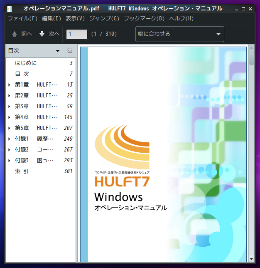Open the ファイル(F) menu

click(x=23, y=18)
